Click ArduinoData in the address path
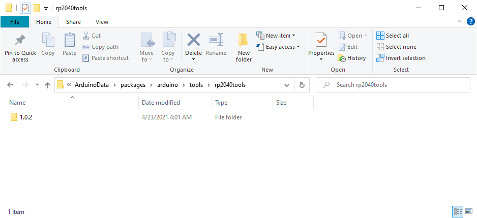Viewport: 477px width, 218px height. (x=92, y=85)
